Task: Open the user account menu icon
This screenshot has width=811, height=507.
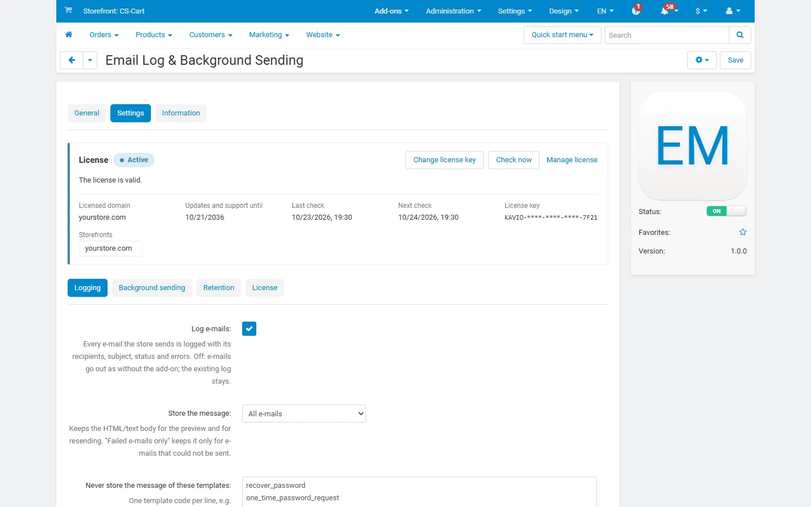Action: click(x=733, y=11)
